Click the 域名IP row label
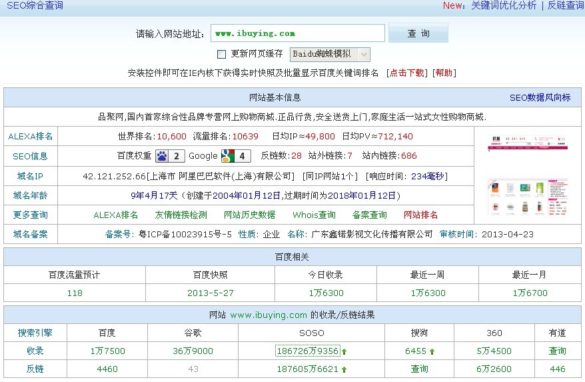Image resolution: width=585 pixels, height=382 pixels. pyautogui.click(x=30, y=176)
